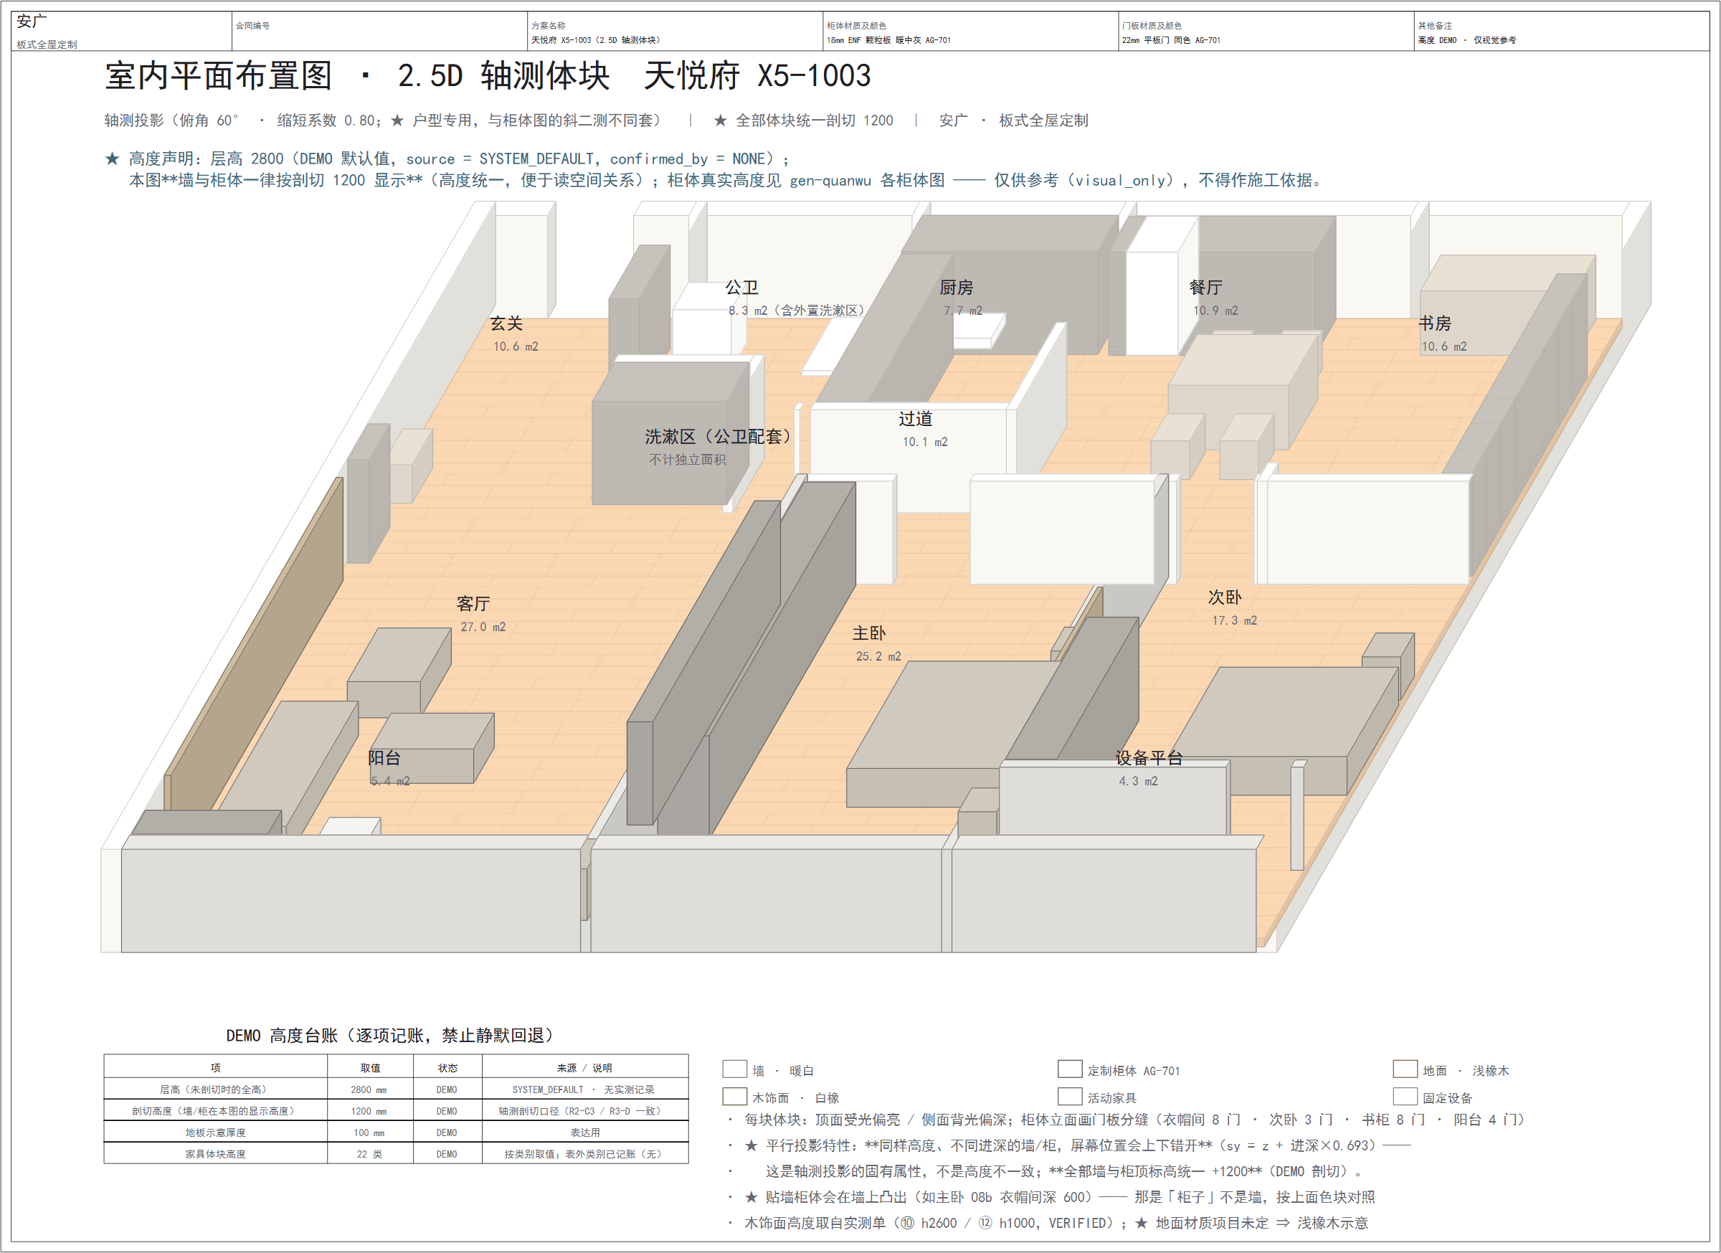Select the 餐厅 room label

pyautogui.click(x=1205, y=288)
